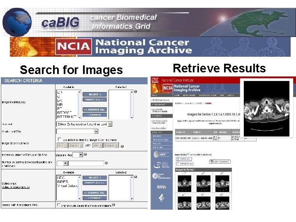Viewport: 296px width, 222px height.
Task: Click Select All button for Image Modality
Action: [95, 99]
